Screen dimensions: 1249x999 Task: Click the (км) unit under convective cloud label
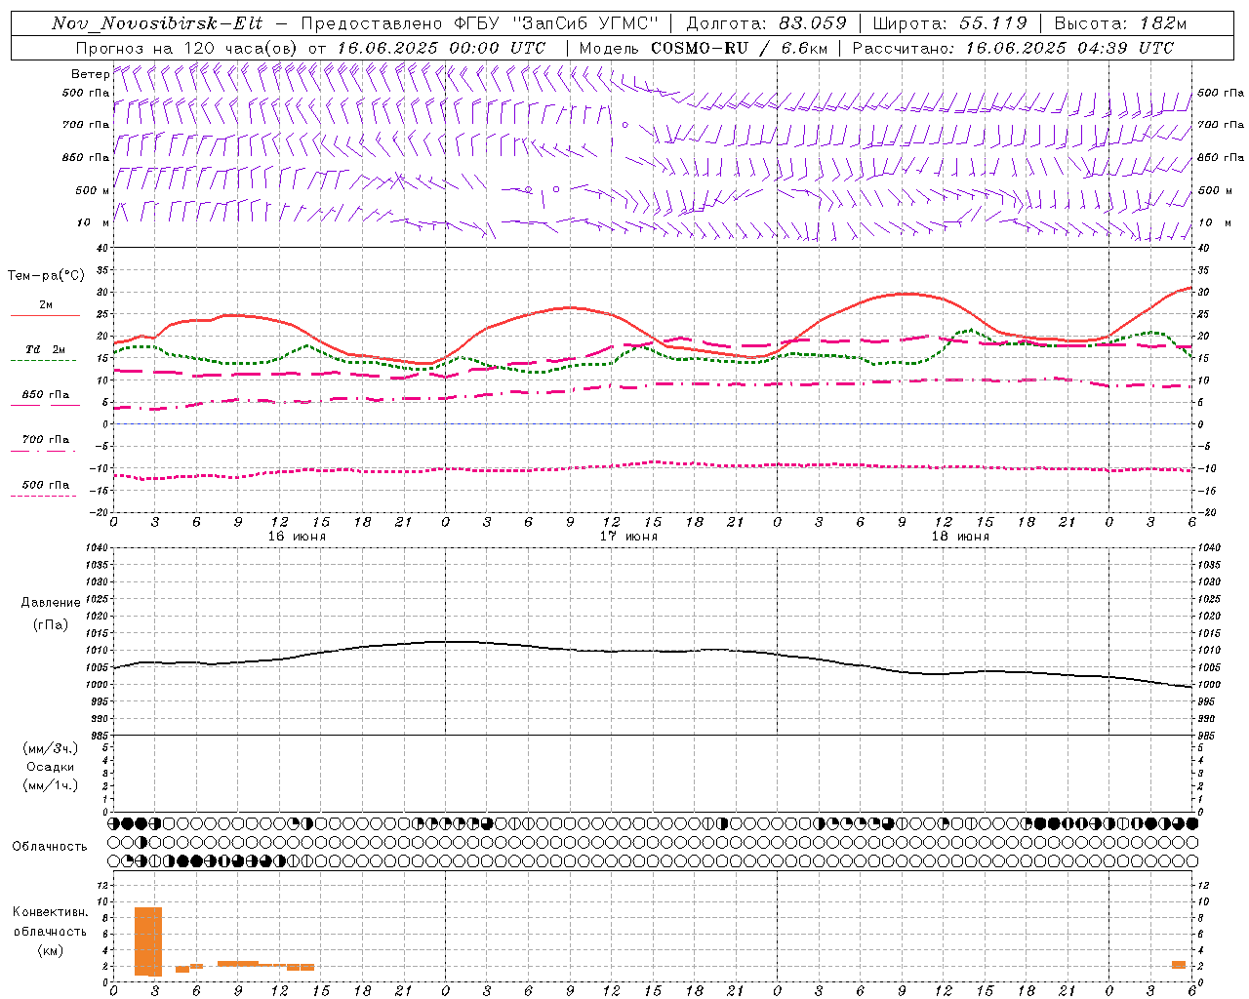click(x=50, y=950)
